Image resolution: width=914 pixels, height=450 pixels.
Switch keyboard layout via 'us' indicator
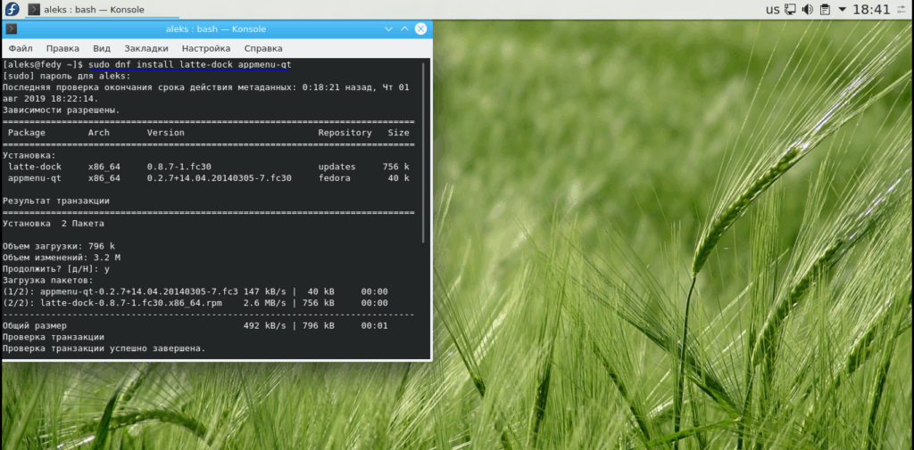point(772,10)
